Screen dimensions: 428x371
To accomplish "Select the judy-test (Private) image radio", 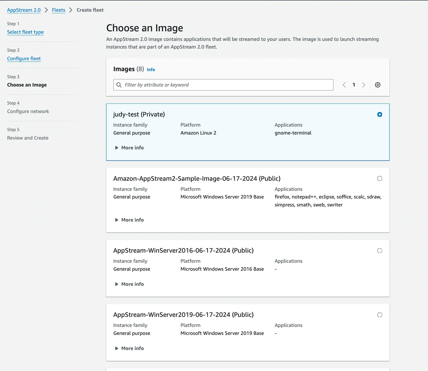I will [380, 114].
